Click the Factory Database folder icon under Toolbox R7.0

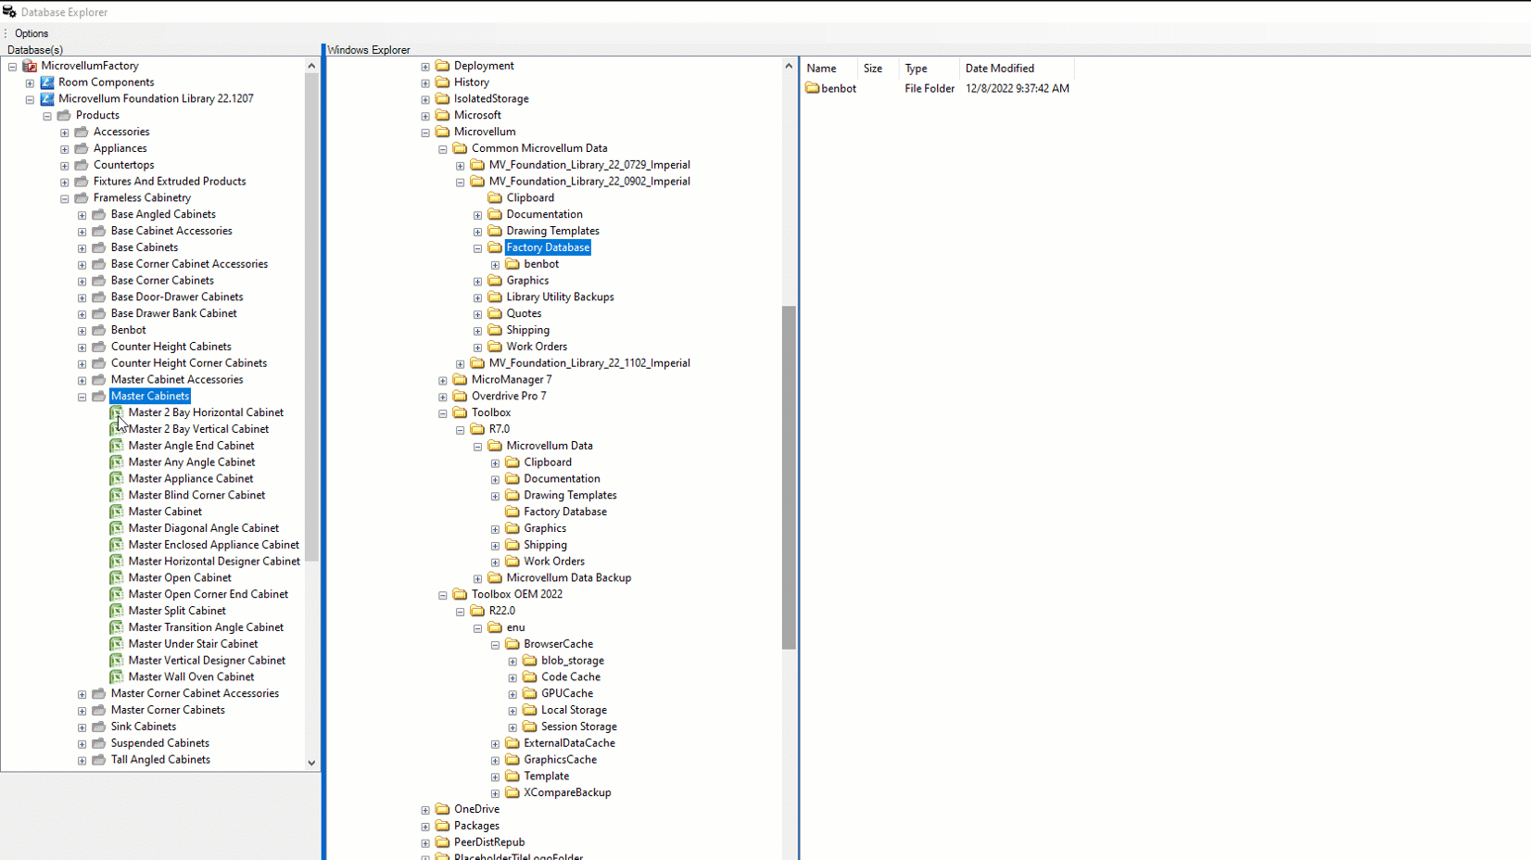coord(512,512)
